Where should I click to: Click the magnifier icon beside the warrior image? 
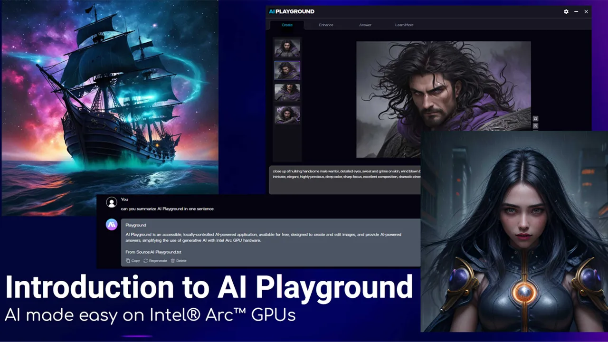(535, 126)
